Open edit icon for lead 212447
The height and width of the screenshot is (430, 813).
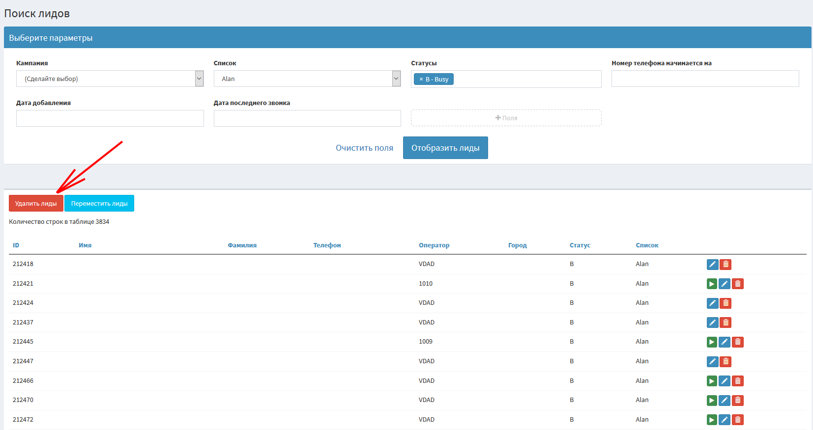tap(712, 362)
